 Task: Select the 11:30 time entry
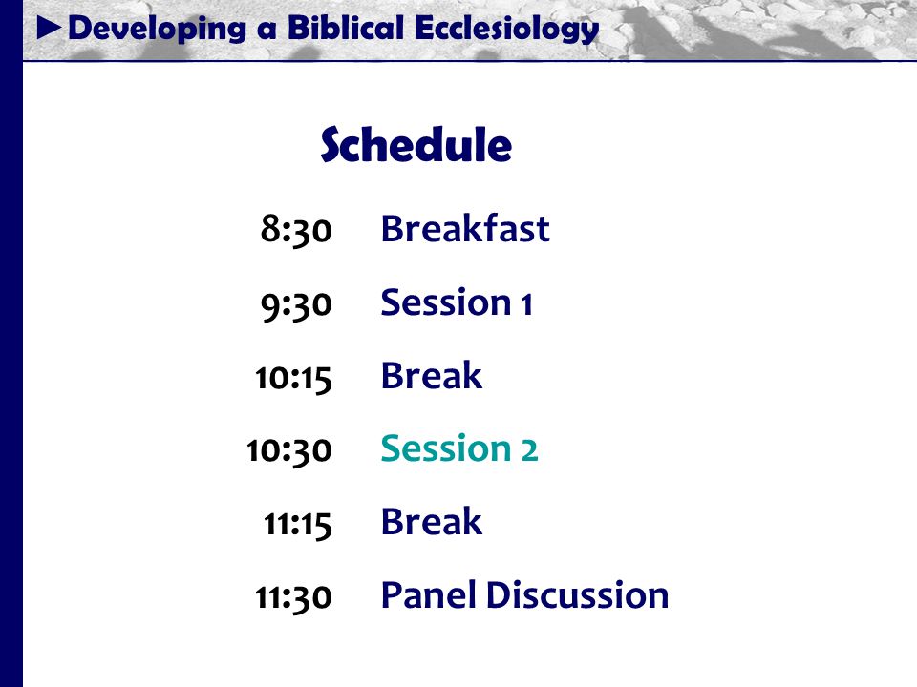coord(293,597)
